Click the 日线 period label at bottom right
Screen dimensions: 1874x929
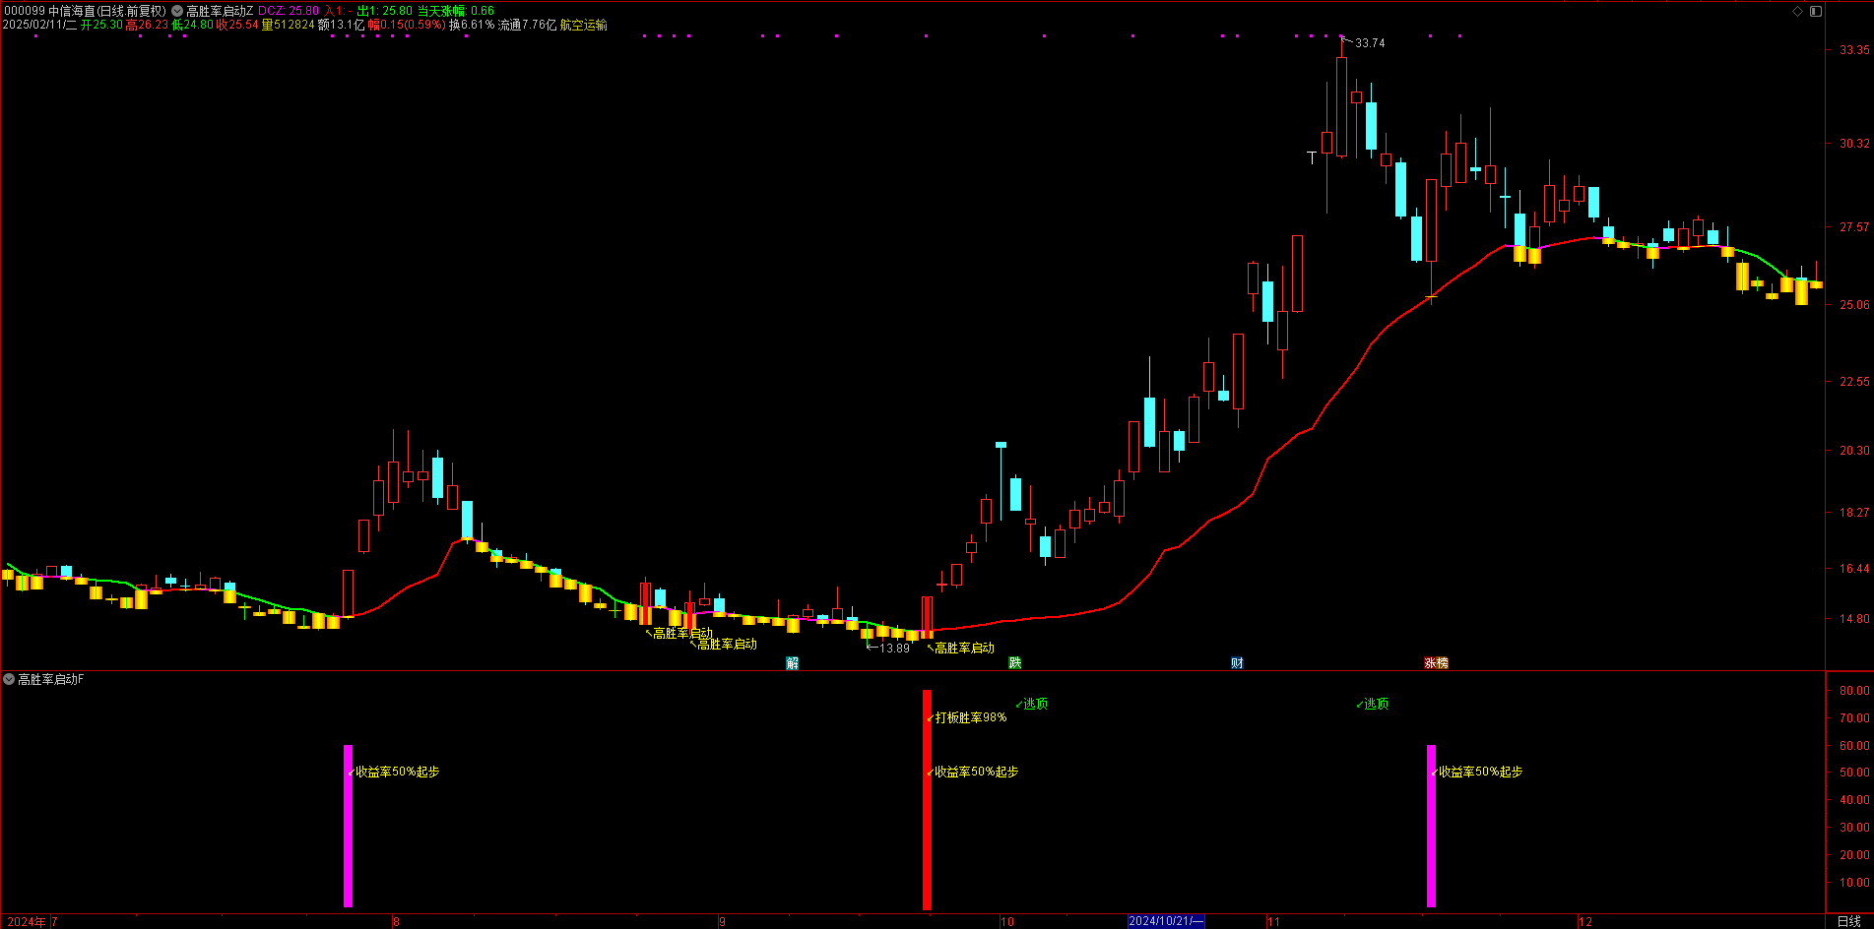[1848, 921]
